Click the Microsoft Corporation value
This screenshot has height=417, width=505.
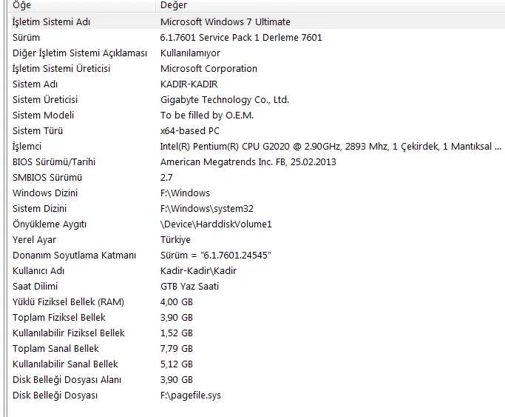209,68
